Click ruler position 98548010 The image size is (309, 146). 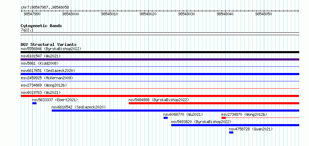tap(109, 14)
